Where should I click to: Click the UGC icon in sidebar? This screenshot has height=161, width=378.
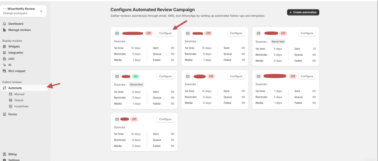4,59
